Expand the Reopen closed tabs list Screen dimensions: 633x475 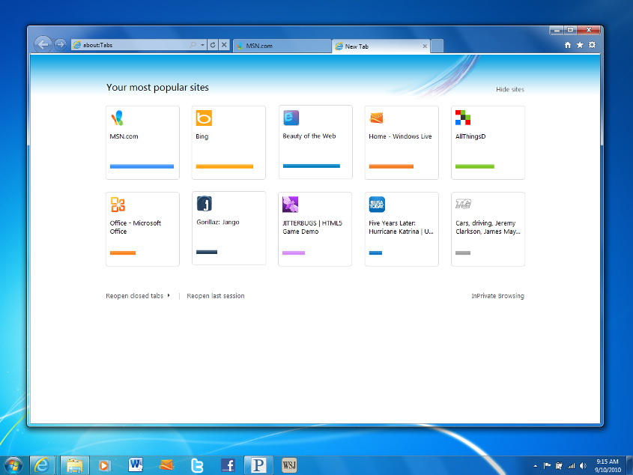pyautogui.click(x=137, y=296)
